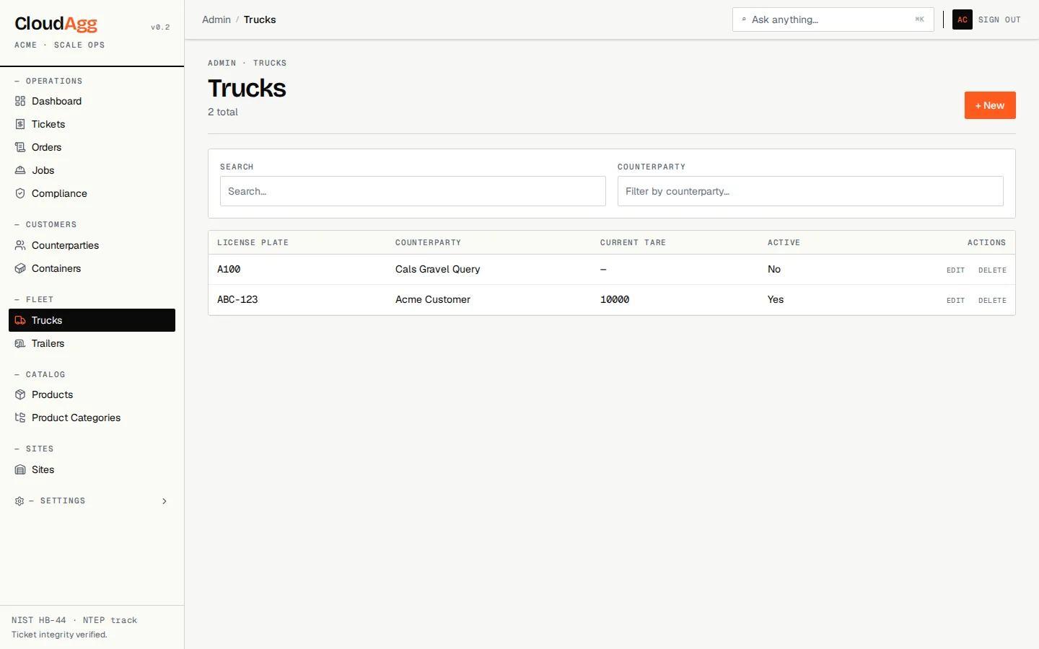The image size is (1039, 649).
Task: Click the Active column header
Action: pyautogui.click(x=784, y=242)
